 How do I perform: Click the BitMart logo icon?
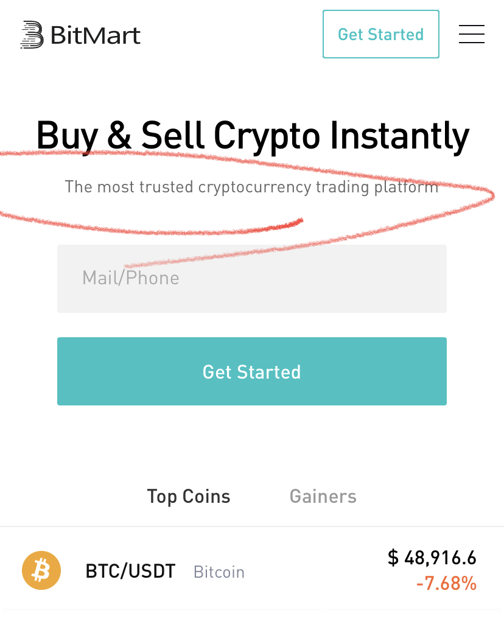pos(32,35)
